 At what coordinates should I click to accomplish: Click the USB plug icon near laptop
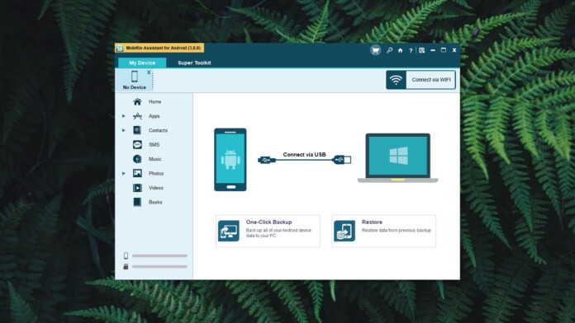tap(342, 160)
